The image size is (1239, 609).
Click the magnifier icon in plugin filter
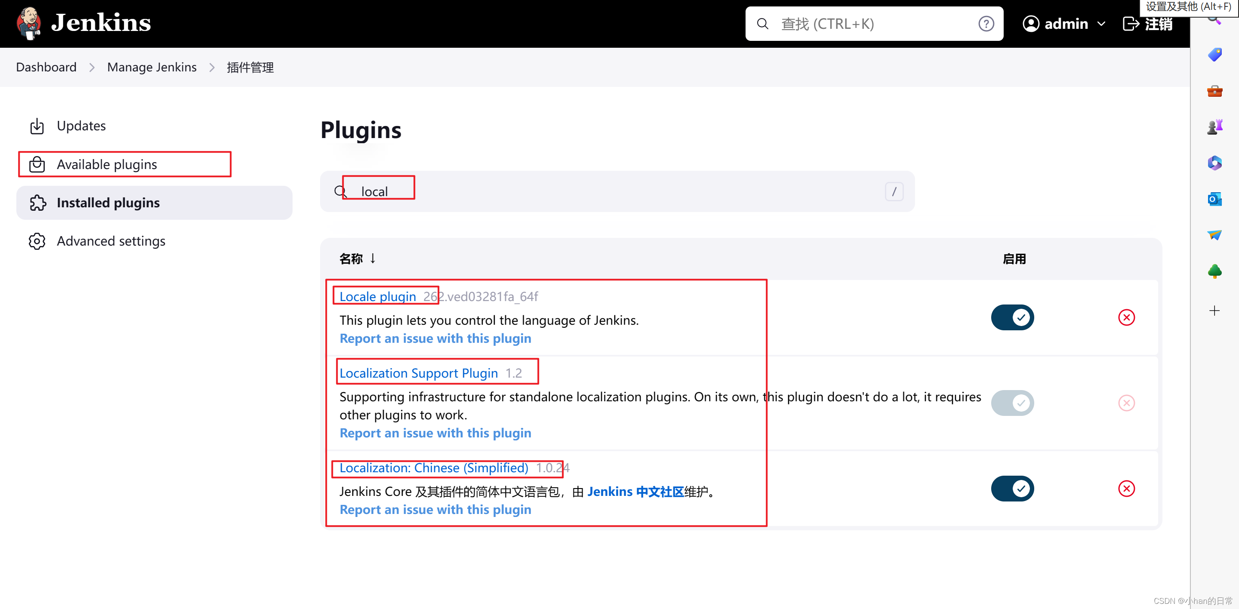(x=340, y=191)
